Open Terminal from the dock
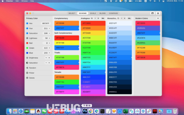Viewport: 184px width, 115px height. click(102, 111)
